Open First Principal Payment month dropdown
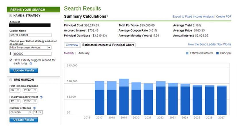The height and width of the screenshot is (129, 244). (18, 90)
